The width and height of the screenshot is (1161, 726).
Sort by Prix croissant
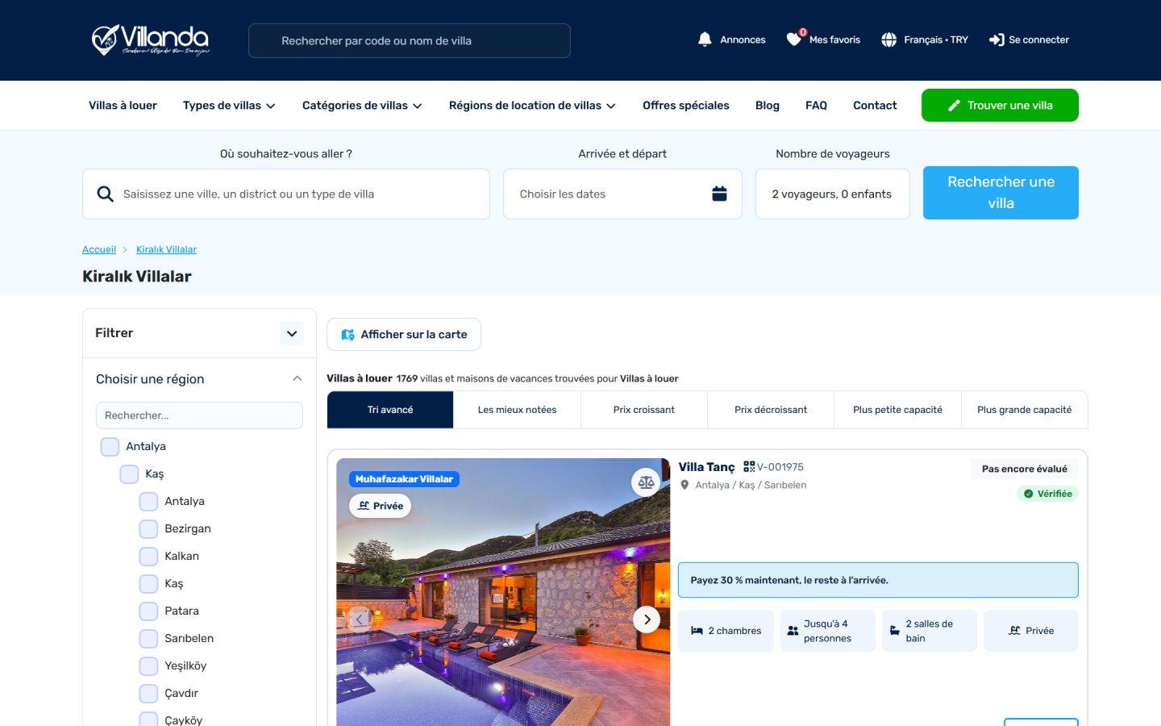[x=643, y=410]
